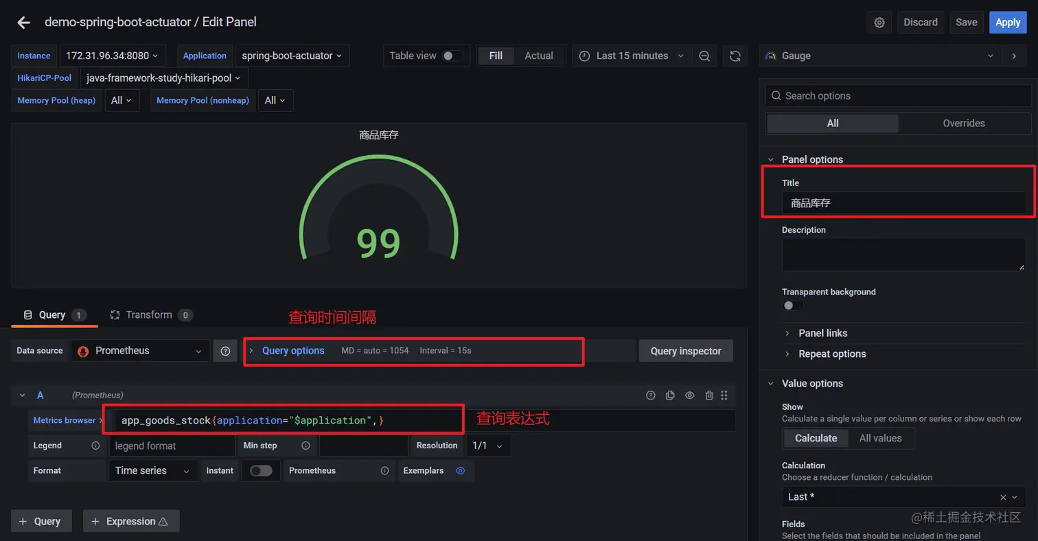This screenshot has height=541, width=1038.
Task: Expand the panel options pane arrow icon
Action: (x=1014, y=56)
